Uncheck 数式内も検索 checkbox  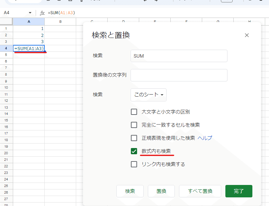coord(134,151)
